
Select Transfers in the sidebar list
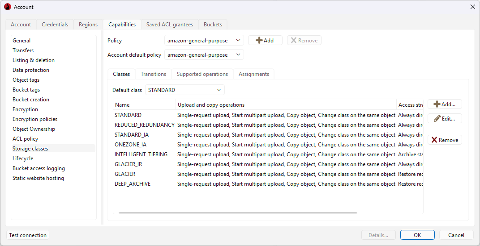[54, 50]
